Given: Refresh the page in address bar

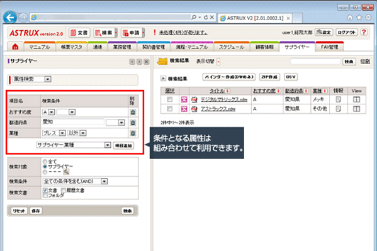Looking at the screenshot, I should tap(206, 18).
